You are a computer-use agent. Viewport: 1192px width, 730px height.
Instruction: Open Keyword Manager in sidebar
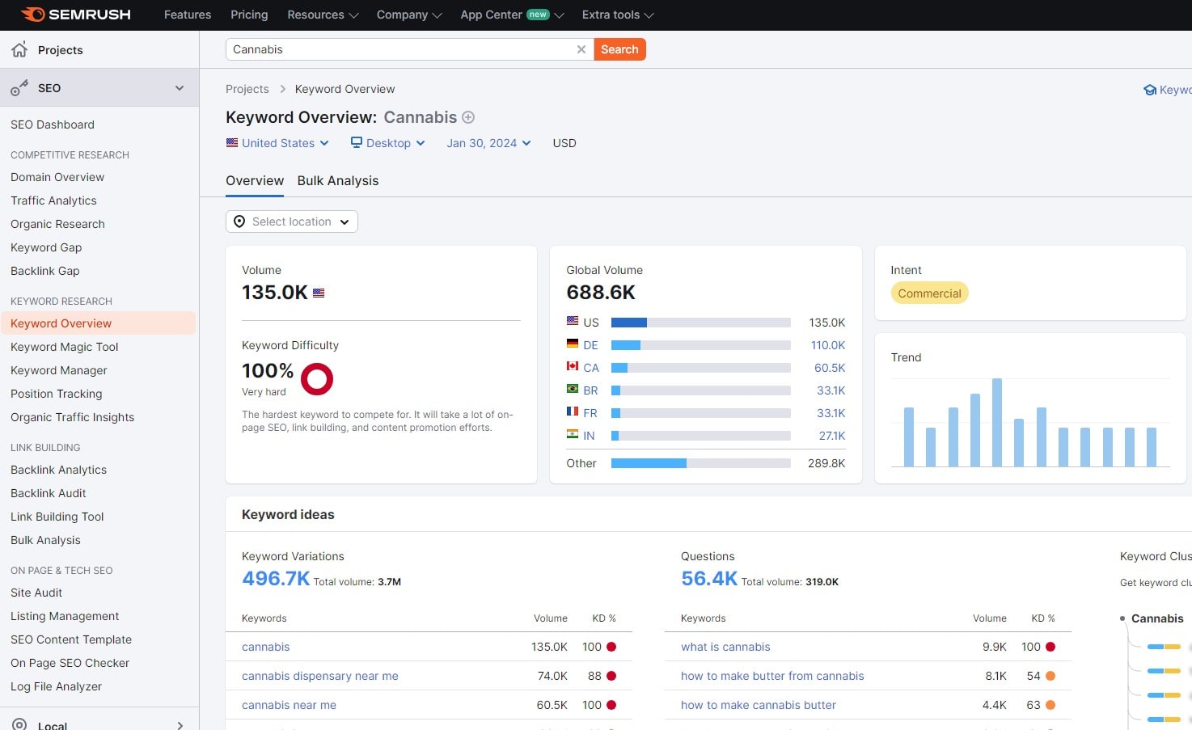[59, 370]
